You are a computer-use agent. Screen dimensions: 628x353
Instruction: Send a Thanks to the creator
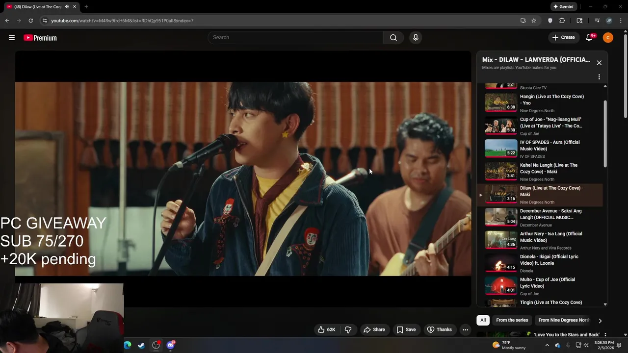pos(439,329)
